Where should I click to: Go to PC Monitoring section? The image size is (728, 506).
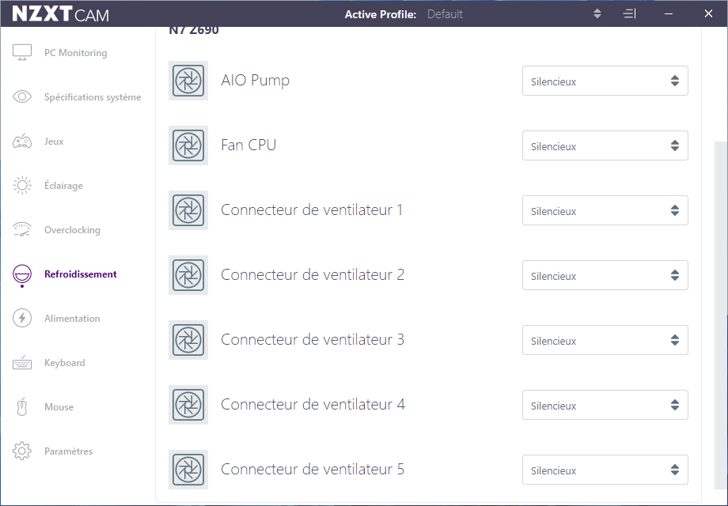[x=76, y=53]
